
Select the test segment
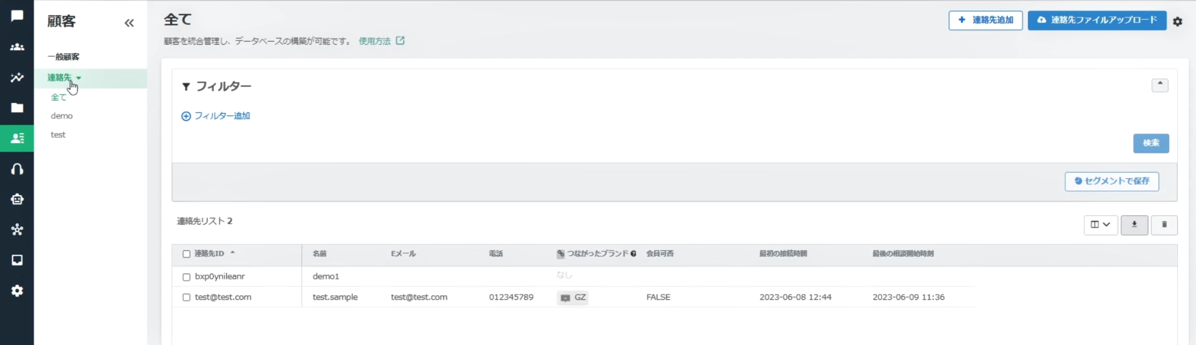coord(58,134)
